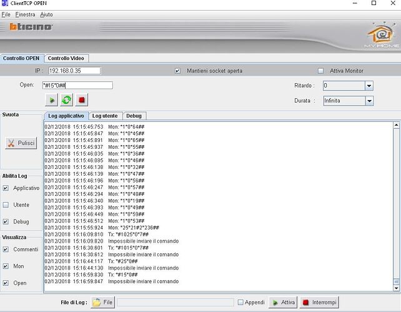
Task: Select last Impossibile inviare il comando line at 15:16:59:847
Action: click(x=112, y=281)
